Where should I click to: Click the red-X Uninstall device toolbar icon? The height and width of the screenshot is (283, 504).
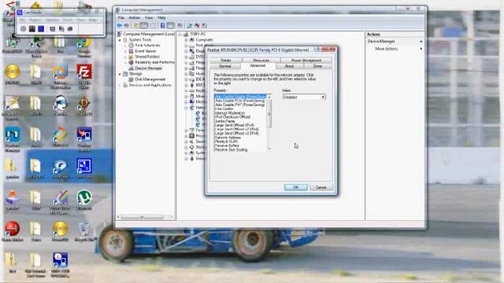click(x=197, y=25)
